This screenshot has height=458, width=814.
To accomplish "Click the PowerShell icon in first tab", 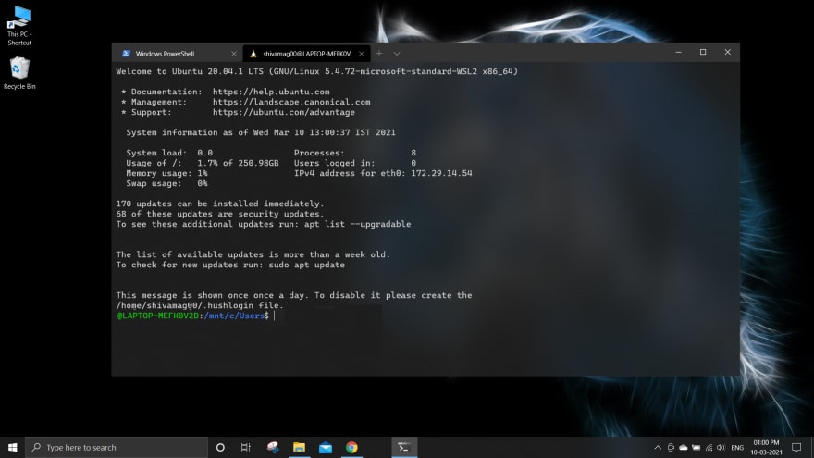I will click(126, 54).
